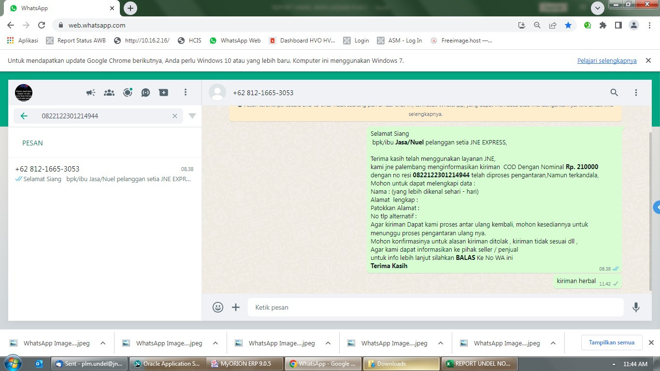Image resolution: width=660 pixels, height=371 pixels.
Task: Open the Aplikasi apps shortcut
Action: point(23,41)
